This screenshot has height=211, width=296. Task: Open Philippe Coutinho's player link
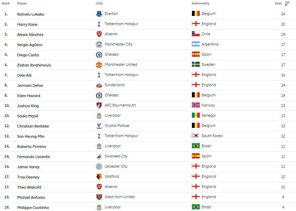pos(33,208)
